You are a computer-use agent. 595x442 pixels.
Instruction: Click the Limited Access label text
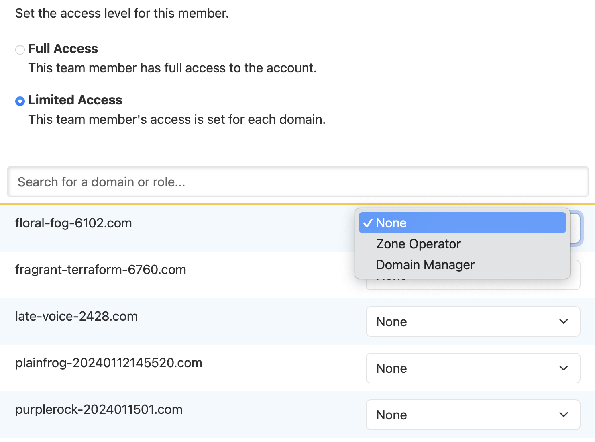(x=75, y=100)
